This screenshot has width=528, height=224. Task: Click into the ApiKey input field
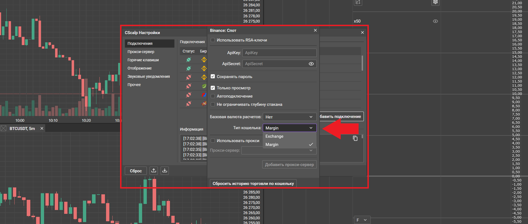279,53
